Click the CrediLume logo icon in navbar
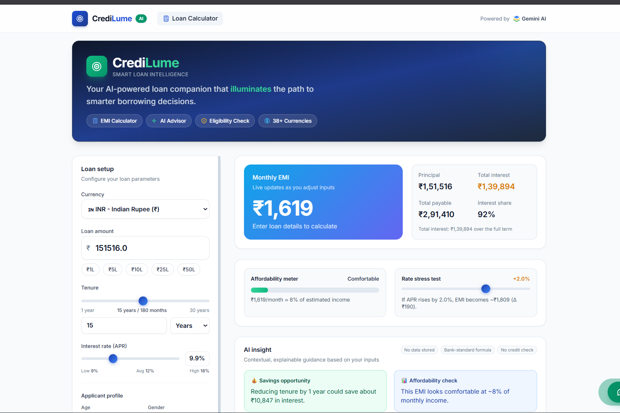This screenshot has width=620, height=413. (80, 19)
